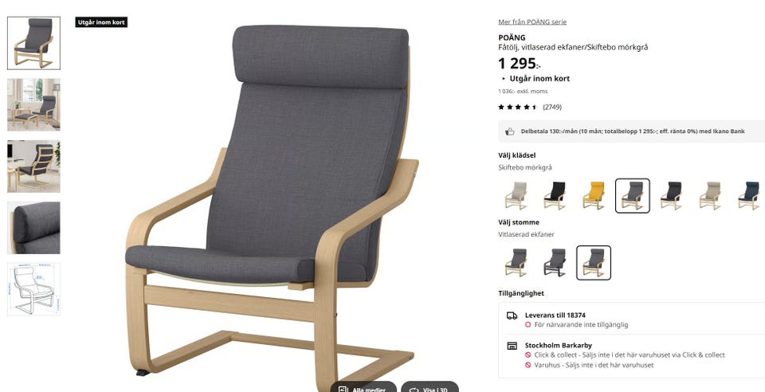Open the 2749 reviews count link

click(x=551, y=108)
